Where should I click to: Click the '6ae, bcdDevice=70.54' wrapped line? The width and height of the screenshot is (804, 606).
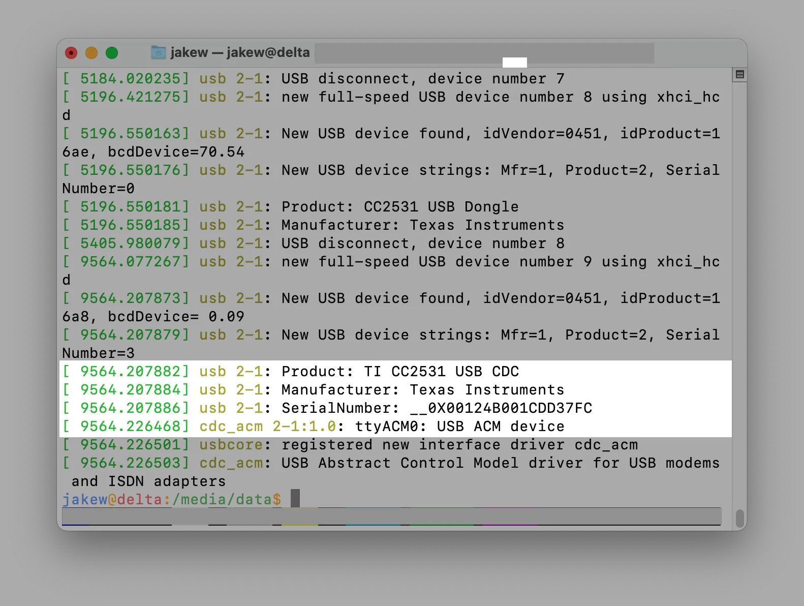(x=153, y=152)
